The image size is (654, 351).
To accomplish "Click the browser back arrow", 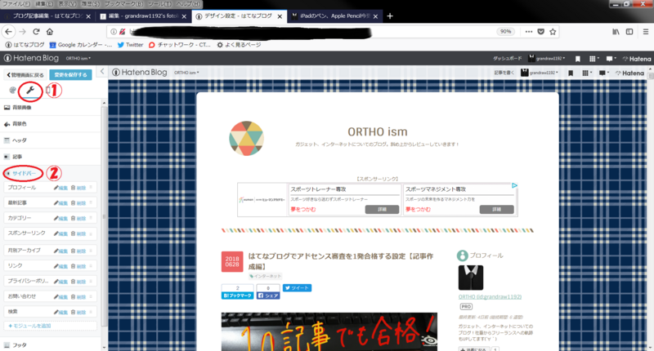I will 9,32.
